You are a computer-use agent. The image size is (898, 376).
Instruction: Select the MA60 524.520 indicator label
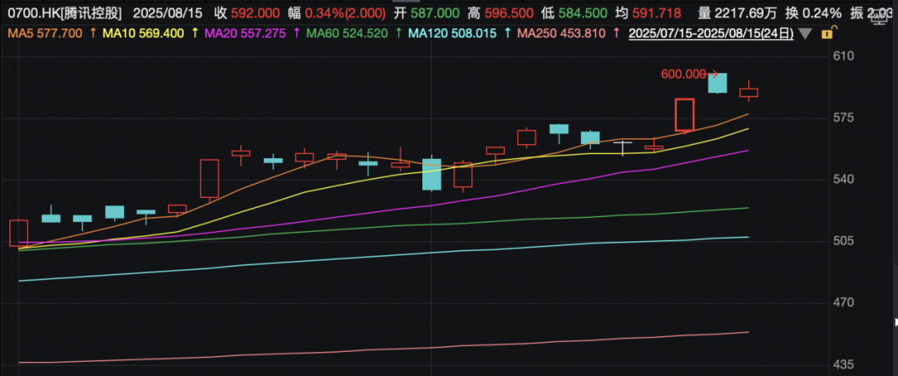click(348, 34)
